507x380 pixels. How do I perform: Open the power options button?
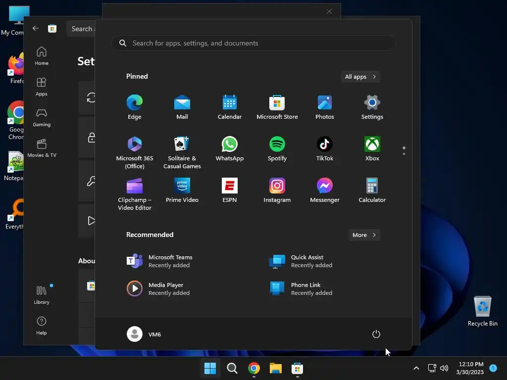coord(376,334)
